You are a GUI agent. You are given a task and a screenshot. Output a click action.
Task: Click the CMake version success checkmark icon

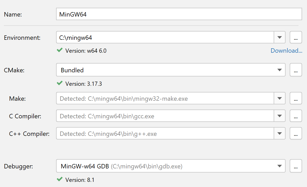tap(60, 83)
